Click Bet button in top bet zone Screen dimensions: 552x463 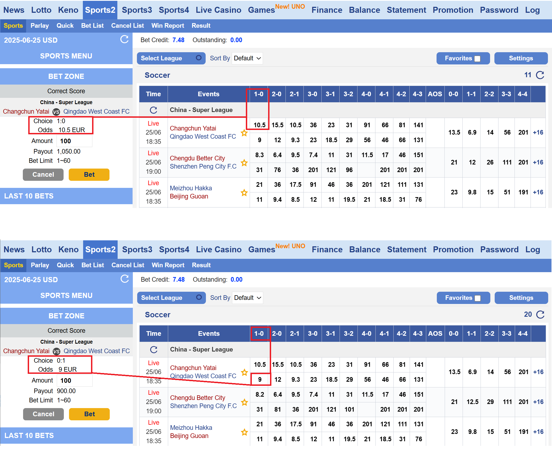click(x=89, y=175)
